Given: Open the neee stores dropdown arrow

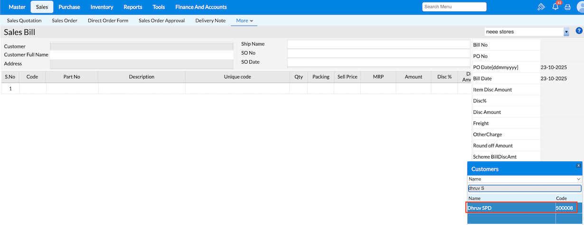Looking at the screenshot, I should pyautogui.click(x=566, y=32).
